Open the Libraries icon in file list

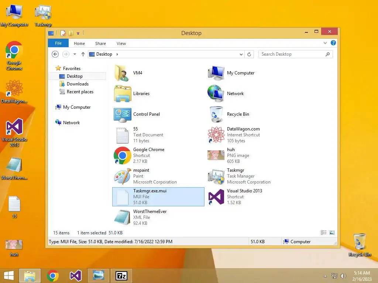click(123, 94)
